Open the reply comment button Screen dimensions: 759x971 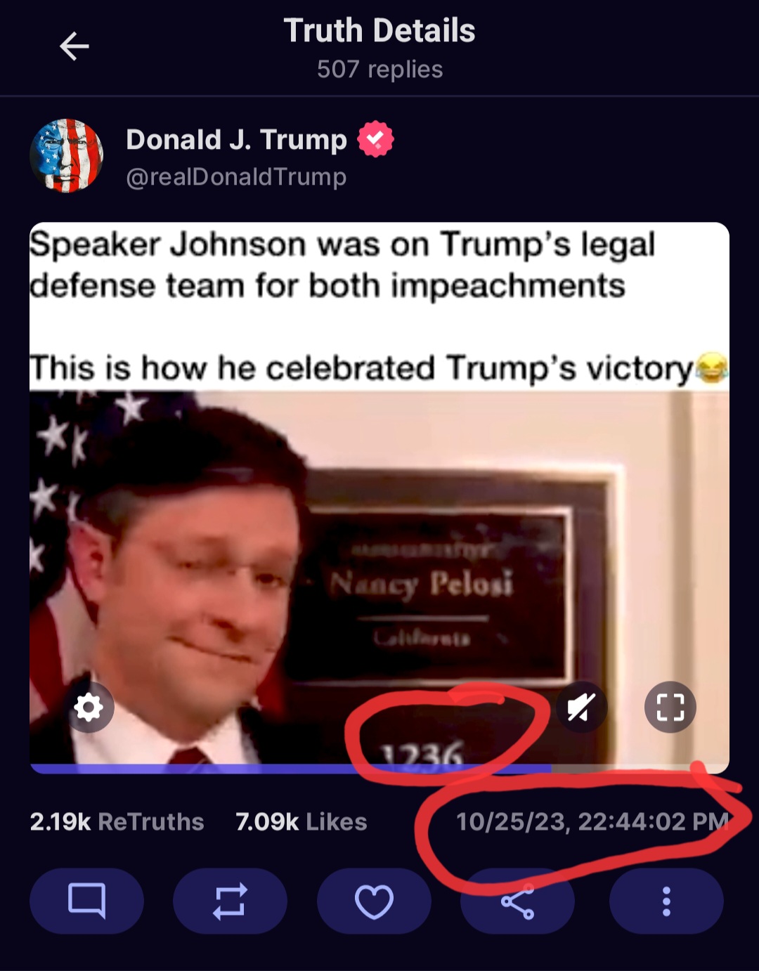point(86,901)
